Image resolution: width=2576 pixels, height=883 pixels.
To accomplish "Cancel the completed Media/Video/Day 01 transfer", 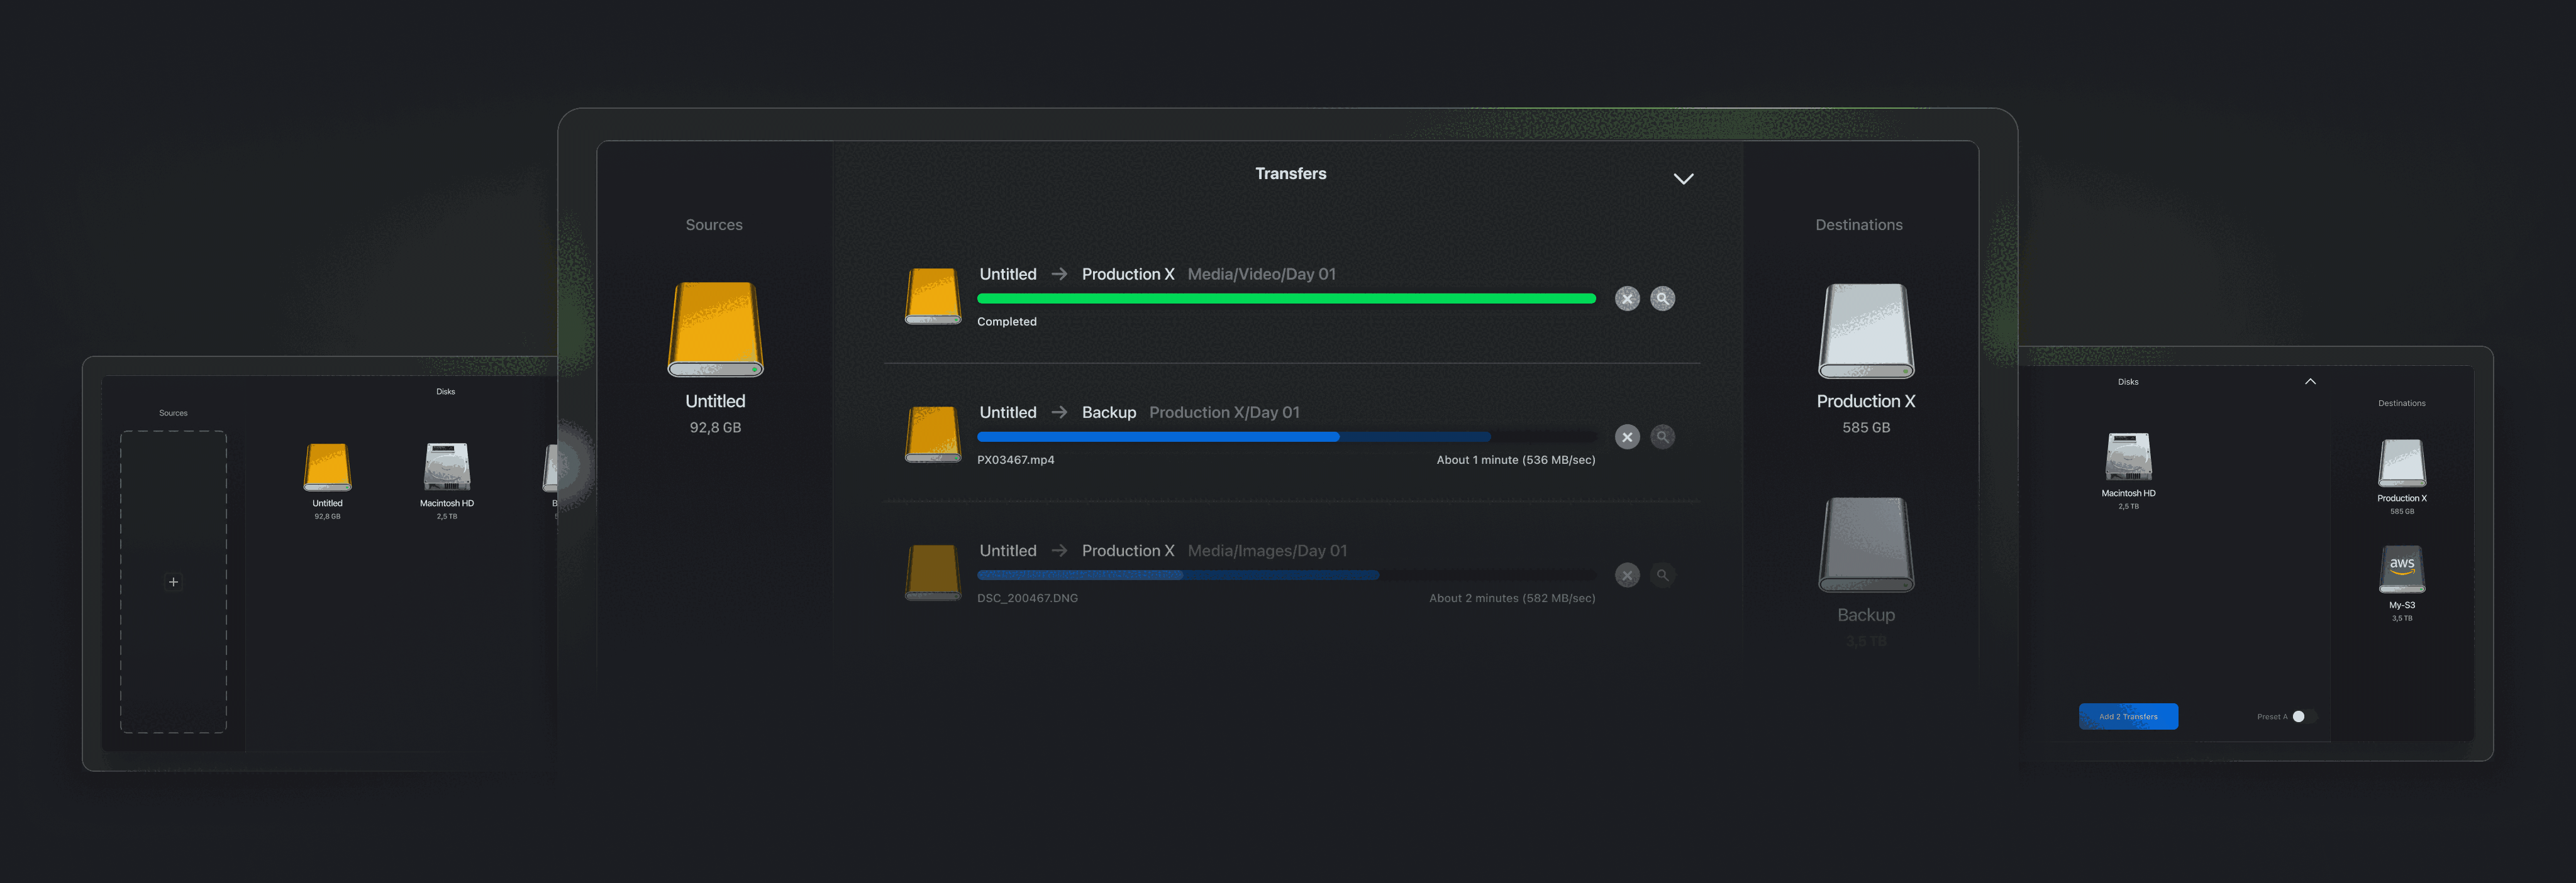I will pos(1627,299).
